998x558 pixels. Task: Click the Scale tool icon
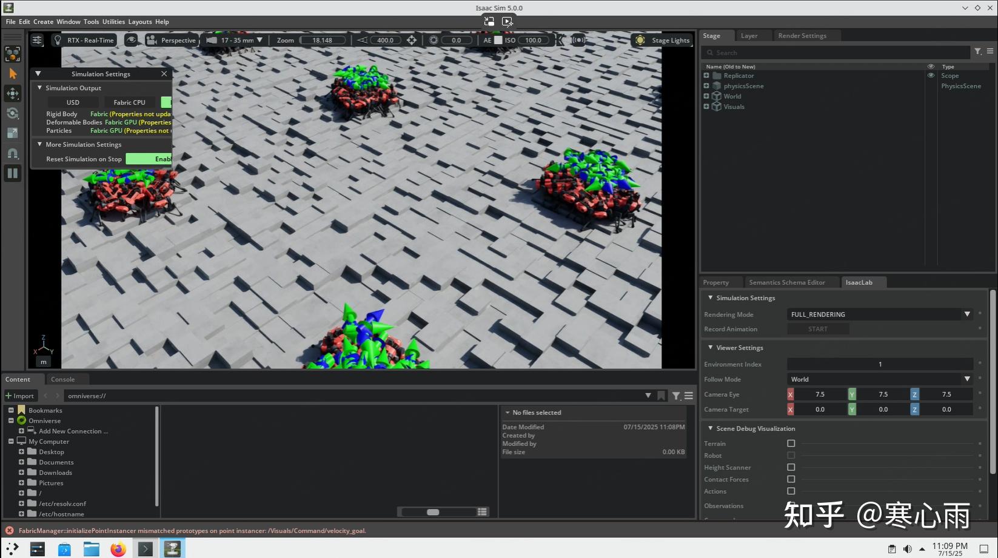pyautogui.click(x=12, y=133)
